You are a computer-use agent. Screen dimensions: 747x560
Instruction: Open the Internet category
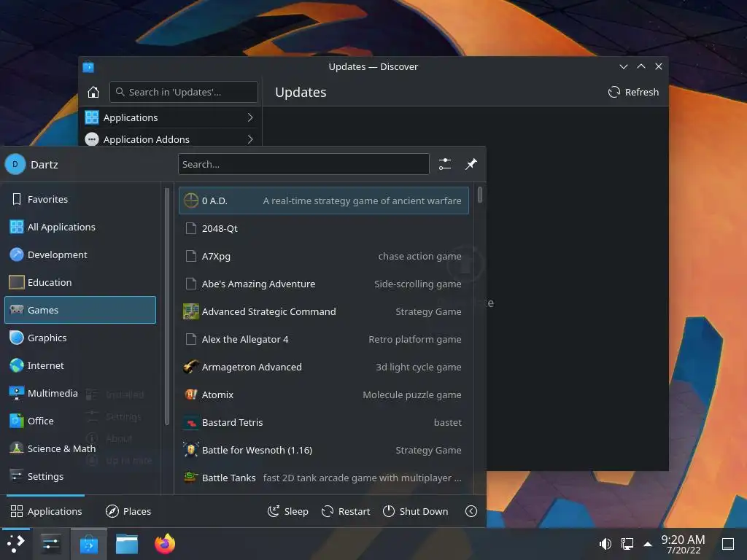pyautogui.click(x=80, y=365)
